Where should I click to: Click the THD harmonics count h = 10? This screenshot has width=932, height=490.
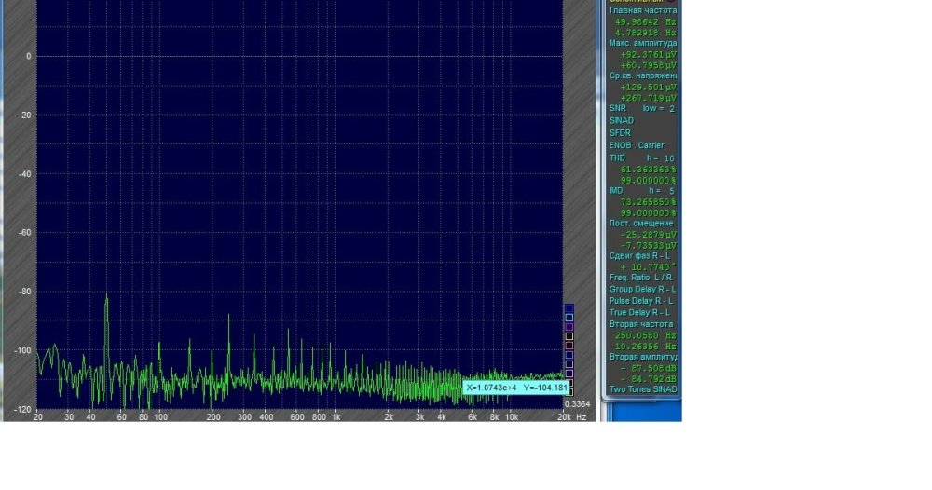click(660, 158)
